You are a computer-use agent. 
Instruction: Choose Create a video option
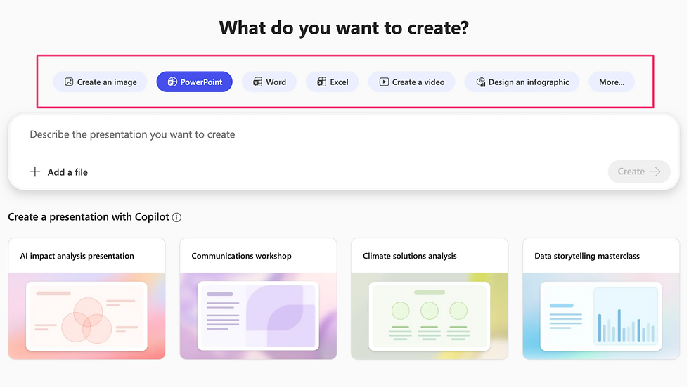click(x=412, y=82)
